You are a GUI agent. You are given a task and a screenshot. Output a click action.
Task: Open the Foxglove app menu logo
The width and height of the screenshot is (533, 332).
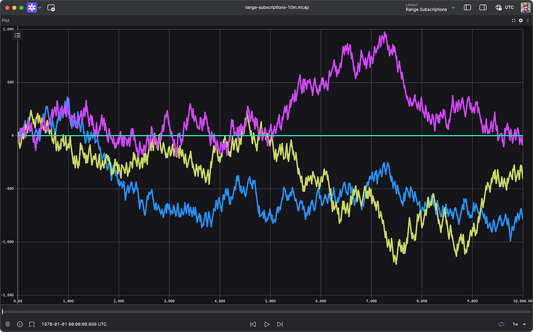[x=32, y=7]
